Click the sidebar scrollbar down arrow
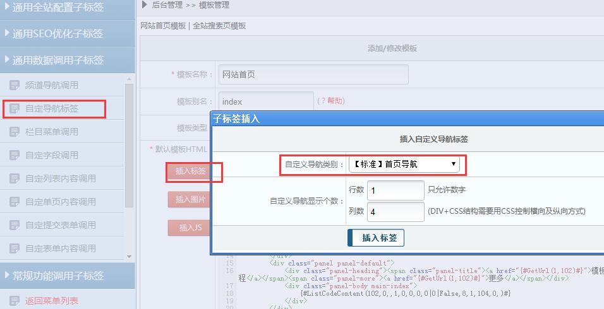Viewport: 604px width, 309px height. tap(130, 257)
